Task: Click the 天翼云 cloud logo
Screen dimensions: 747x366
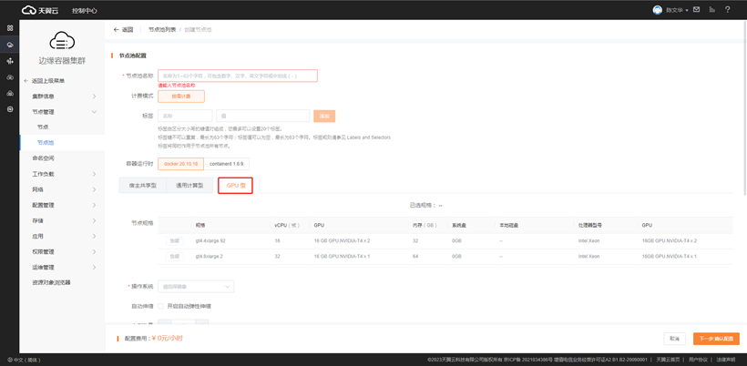Action: point(40,10)
